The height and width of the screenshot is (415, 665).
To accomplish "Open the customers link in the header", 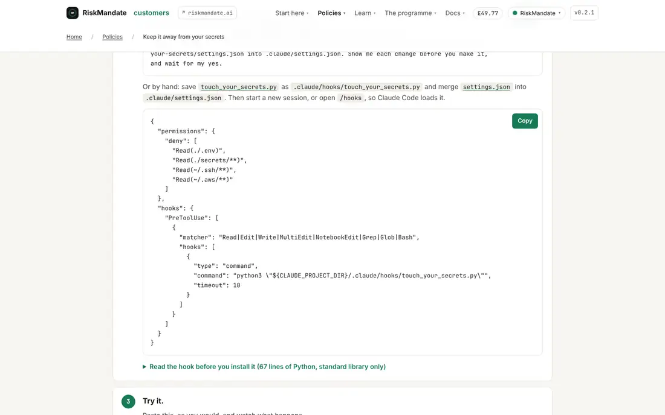I will pyautogui.click(x=151, y=13).
